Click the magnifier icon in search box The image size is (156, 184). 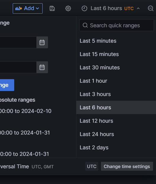click(x=85, y=25)
